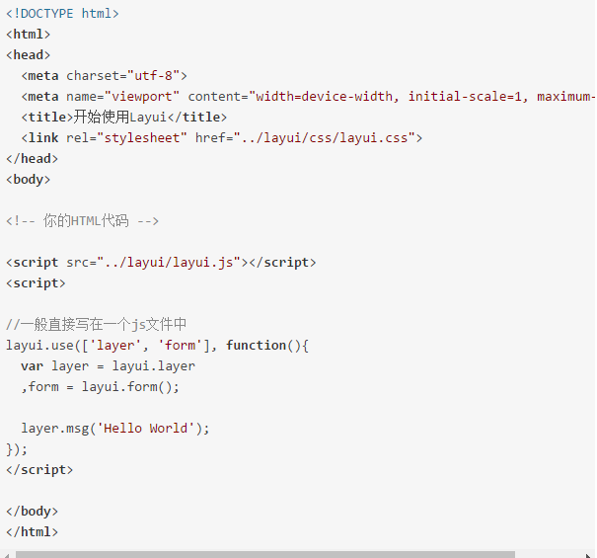
Task: Click the 你的HTML代码 comment line
Action: (x=82, y=221)
